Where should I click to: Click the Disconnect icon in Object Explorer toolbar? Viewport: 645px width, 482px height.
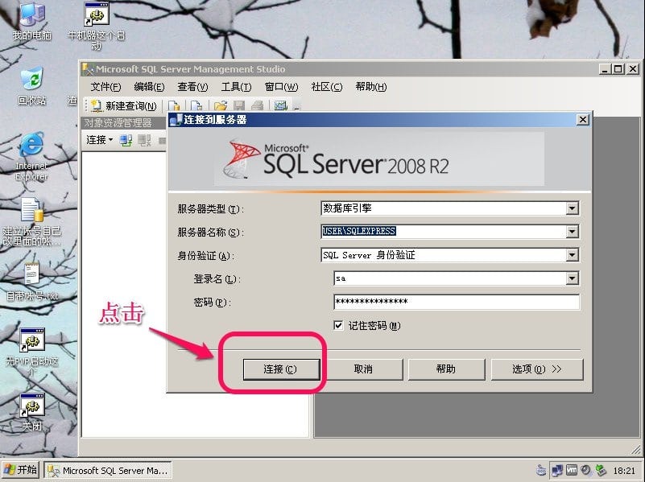point(146,137)
